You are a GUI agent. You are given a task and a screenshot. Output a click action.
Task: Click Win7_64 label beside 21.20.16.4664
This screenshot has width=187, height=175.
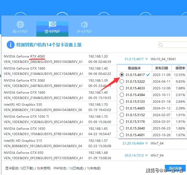click(x=157, y=143)
